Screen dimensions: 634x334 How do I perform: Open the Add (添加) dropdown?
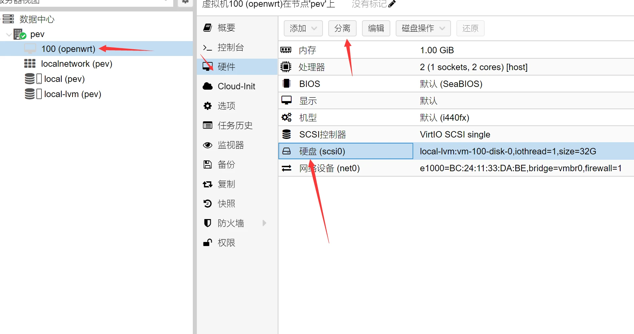[x=303, y=28]
